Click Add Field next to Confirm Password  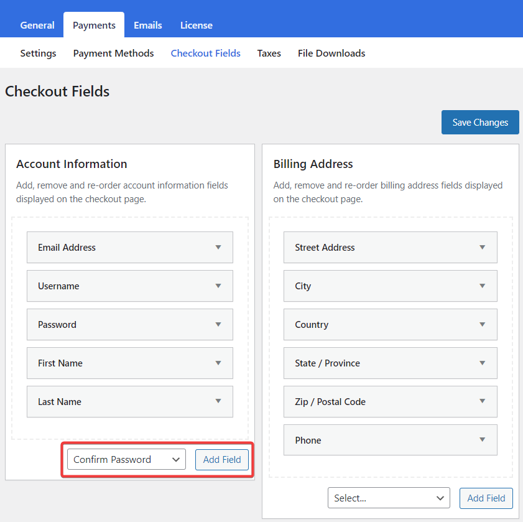(222, 460)
